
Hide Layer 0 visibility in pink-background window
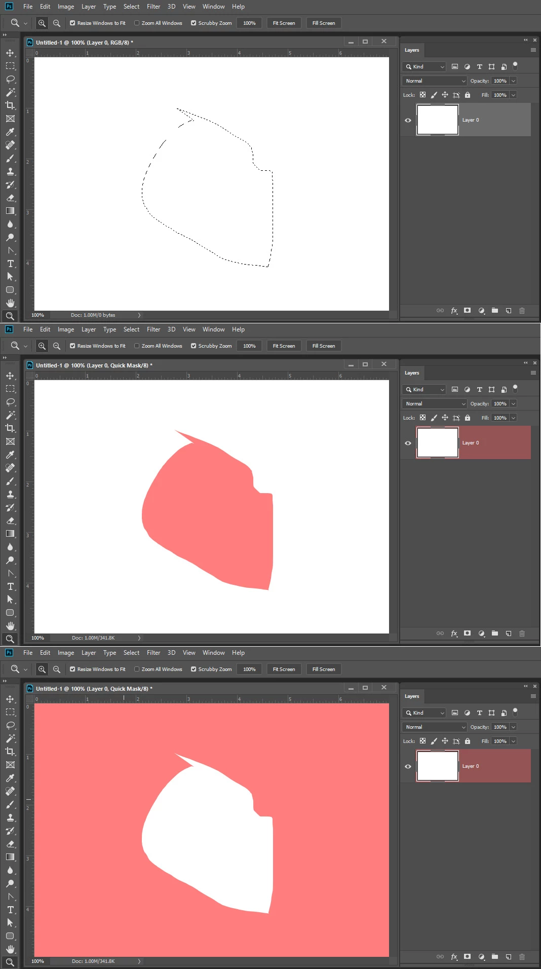[408, 766]
